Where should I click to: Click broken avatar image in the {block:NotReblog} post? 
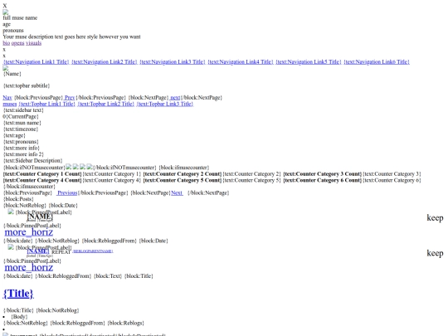pyautogui.click(x=11, y=212)
